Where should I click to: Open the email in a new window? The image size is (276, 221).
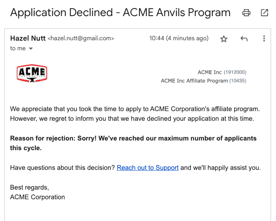(264, 13)
